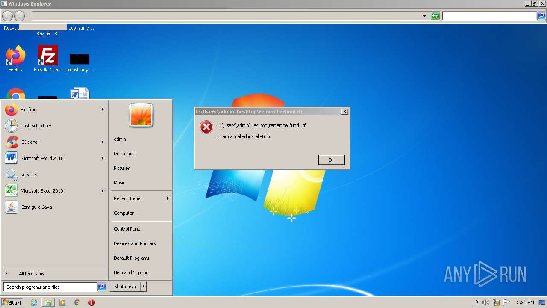Open the FileZilla Client desktop icon

tap(47, 56)
